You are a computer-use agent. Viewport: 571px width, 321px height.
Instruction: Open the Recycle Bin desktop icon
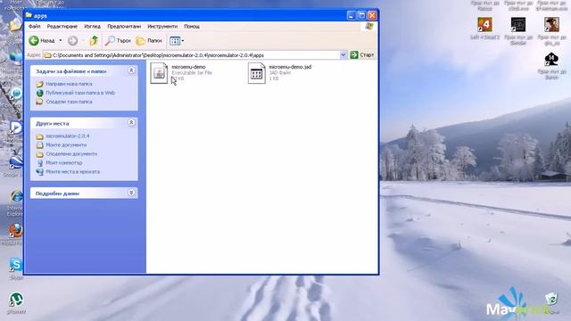coord(551,300)
